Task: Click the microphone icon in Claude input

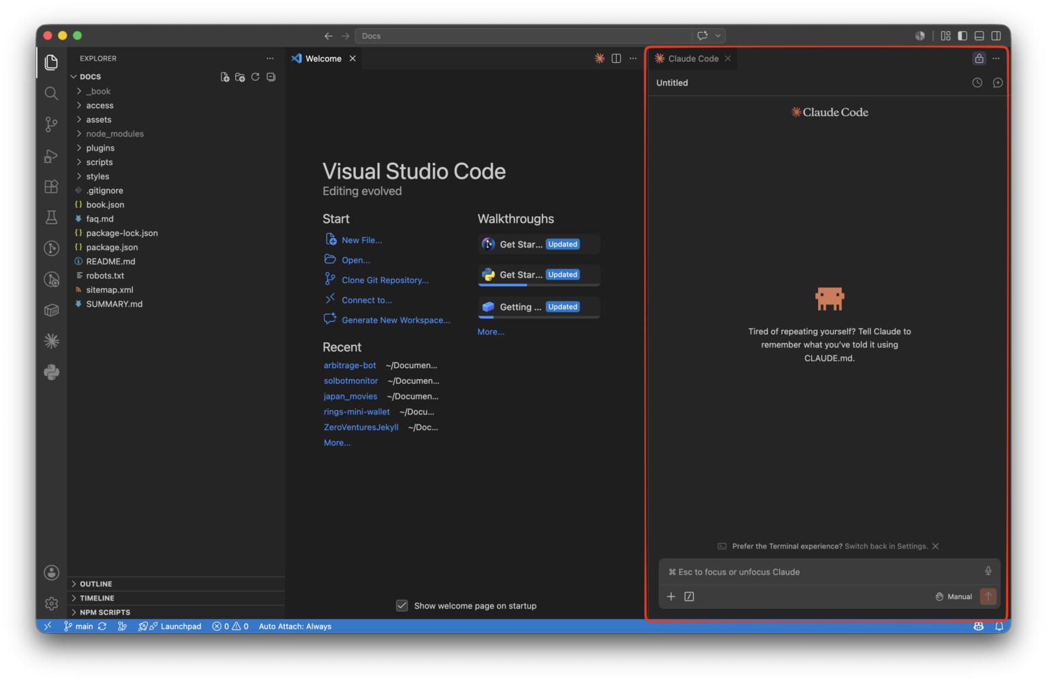Action: coord(988,571)
